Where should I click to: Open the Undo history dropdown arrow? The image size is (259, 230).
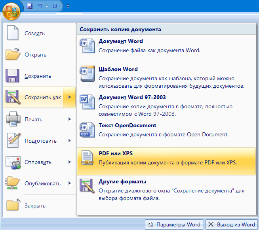pyautogui.click(x=47, y=6)
